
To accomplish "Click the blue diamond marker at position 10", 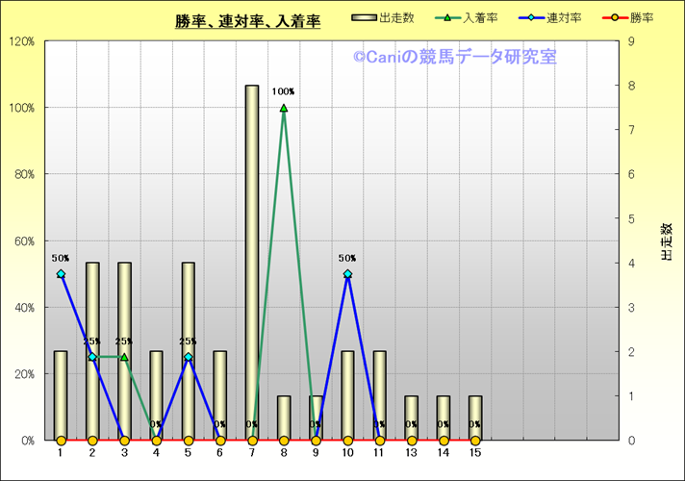I will (347, 274).
